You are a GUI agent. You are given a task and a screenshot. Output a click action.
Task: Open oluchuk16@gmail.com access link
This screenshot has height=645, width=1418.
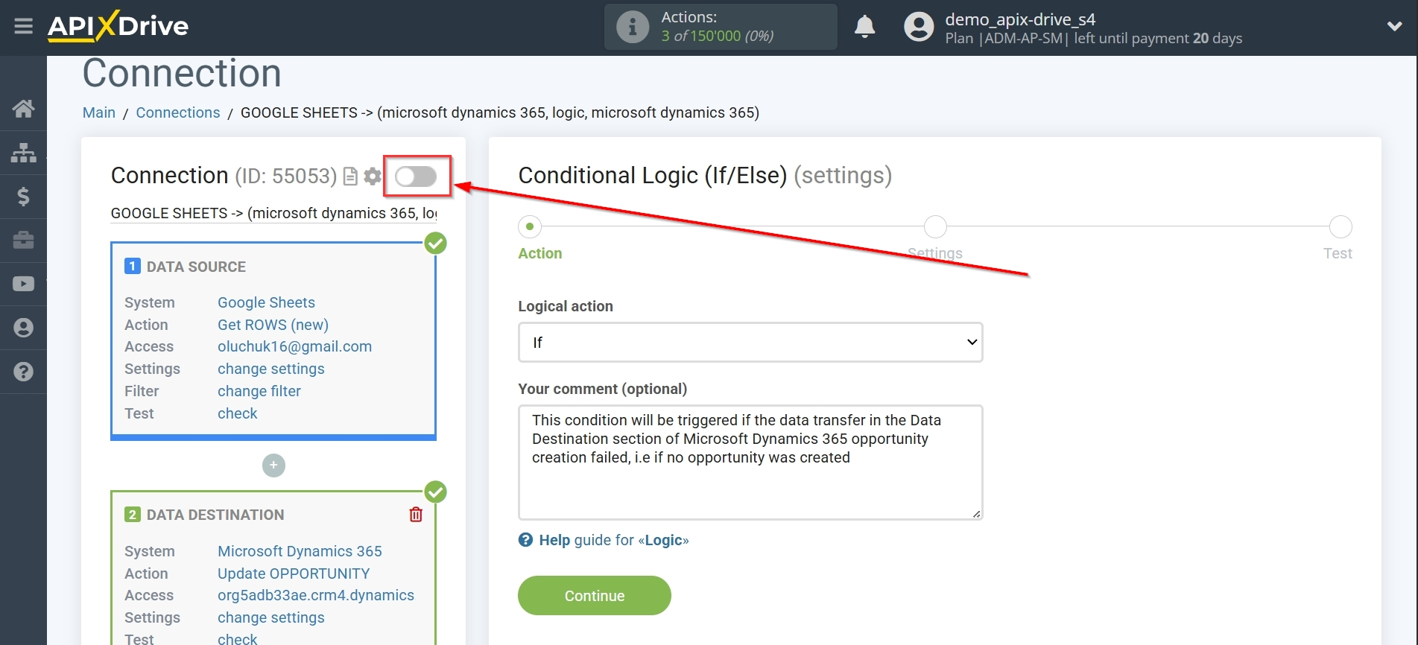[x=294, y=346]
